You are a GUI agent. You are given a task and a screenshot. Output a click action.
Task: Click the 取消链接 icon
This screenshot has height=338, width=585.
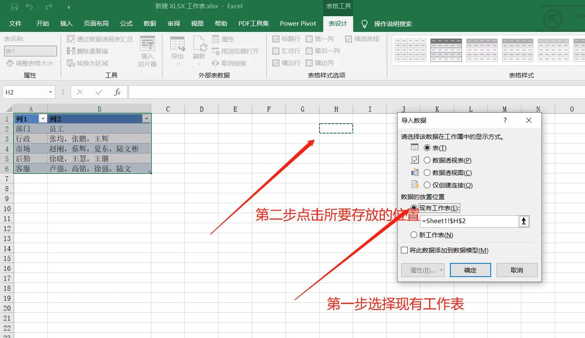click(233, 63)
